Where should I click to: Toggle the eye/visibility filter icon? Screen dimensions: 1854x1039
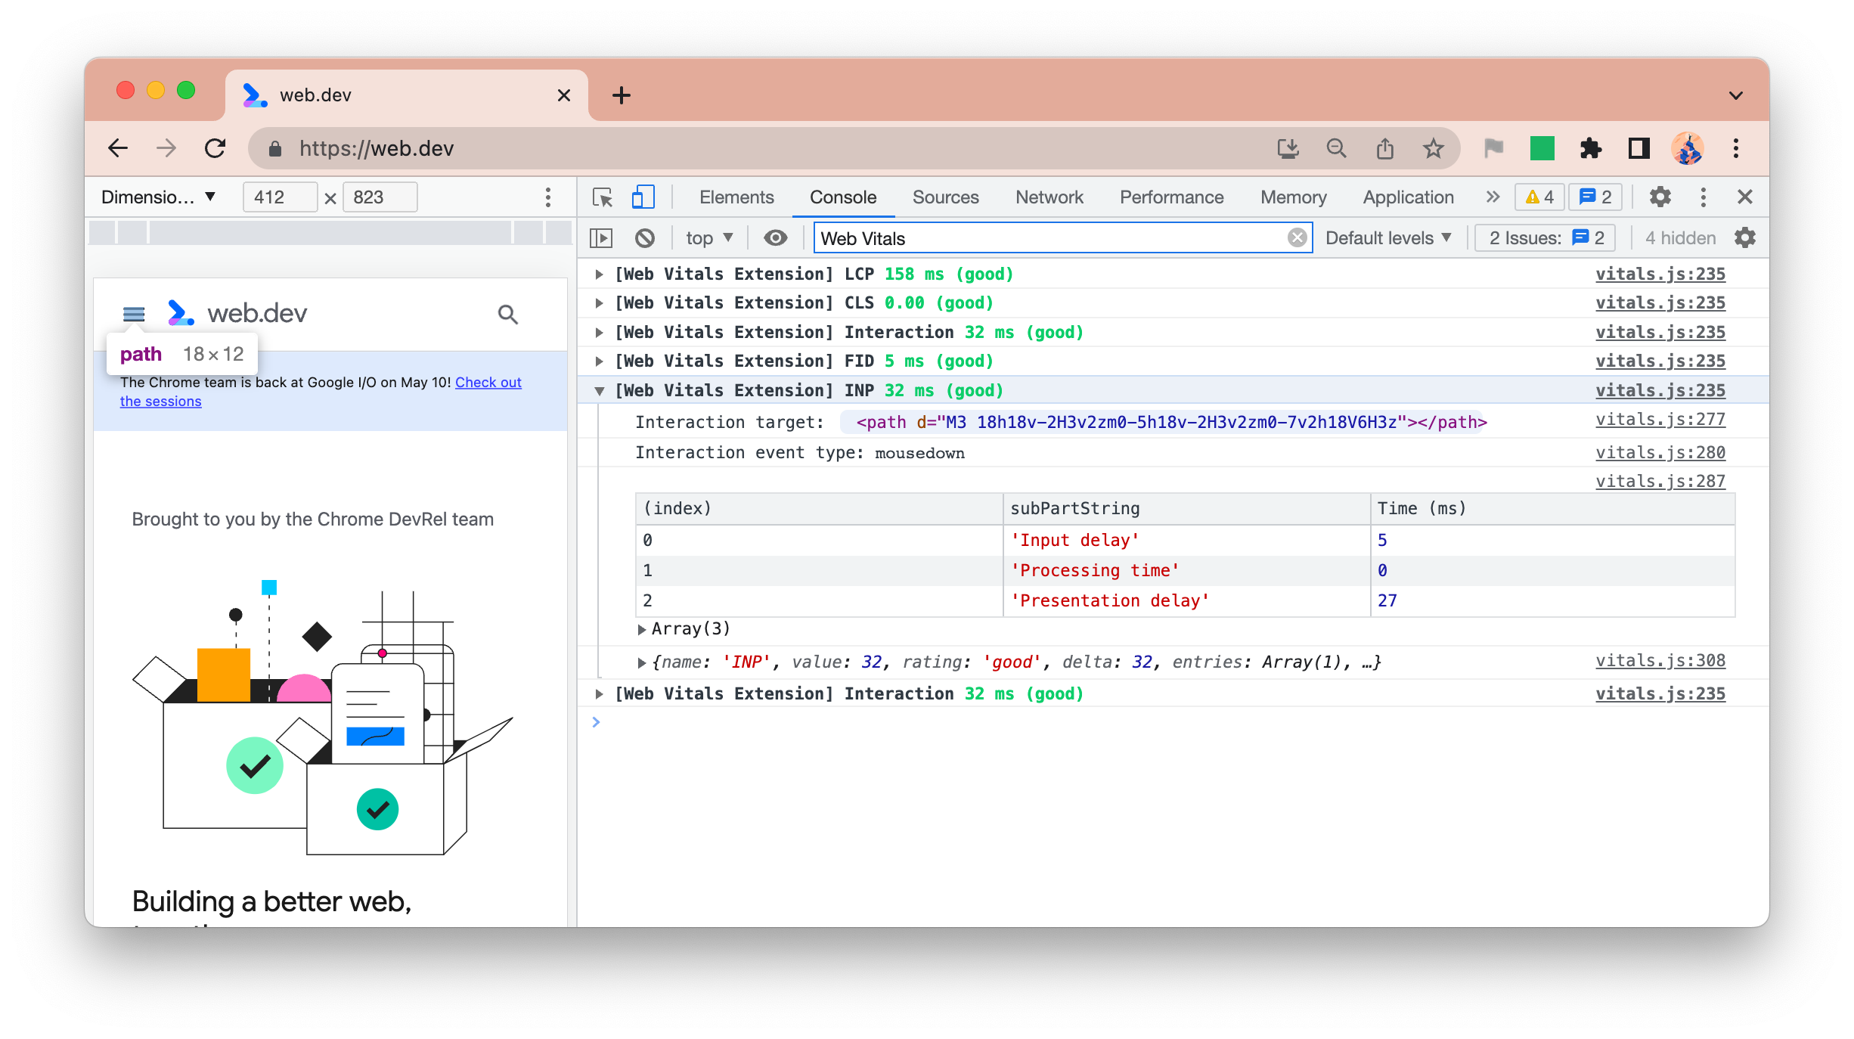click(x=774, y=238)
